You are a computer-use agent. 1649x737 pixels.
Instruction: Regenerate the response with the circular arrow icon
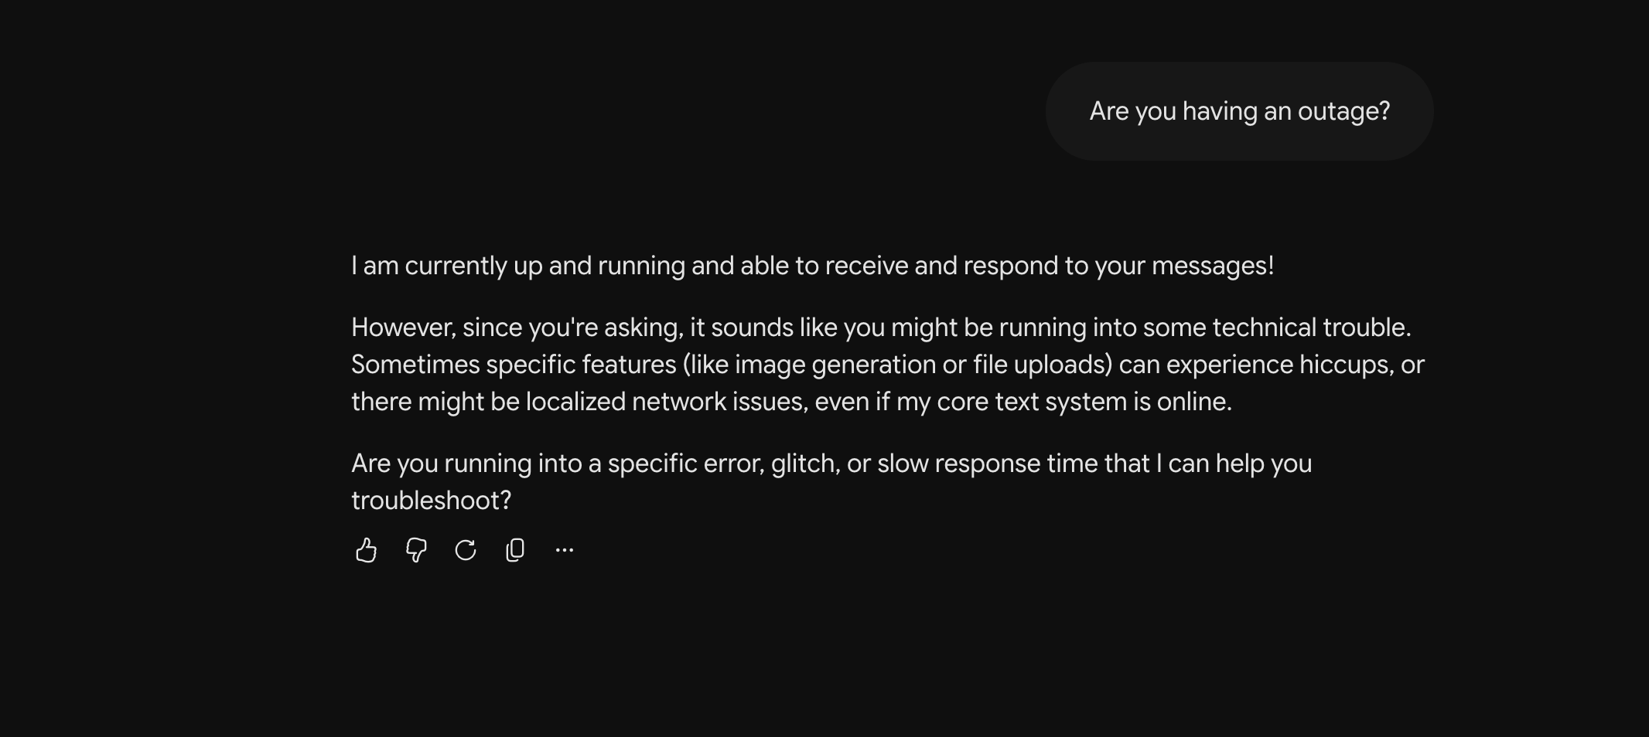click(x=466, y=550)
